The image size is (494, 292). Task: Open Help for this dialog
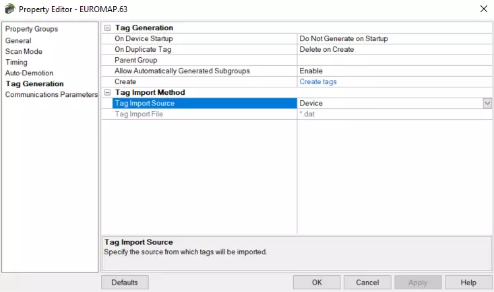(468, 283)
